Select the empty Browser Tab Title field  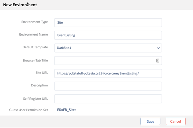(108, 61)
